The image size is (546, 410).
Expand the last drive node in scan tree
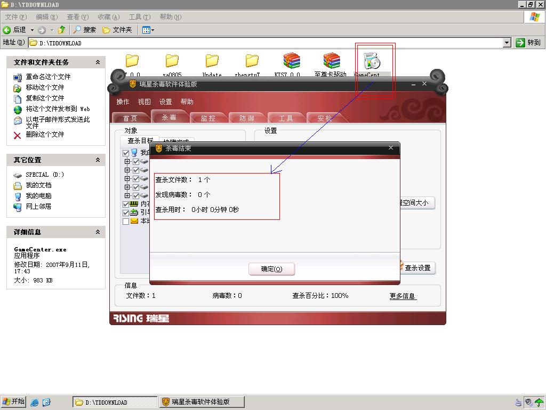pyautogui.click(x=127, y=195)
